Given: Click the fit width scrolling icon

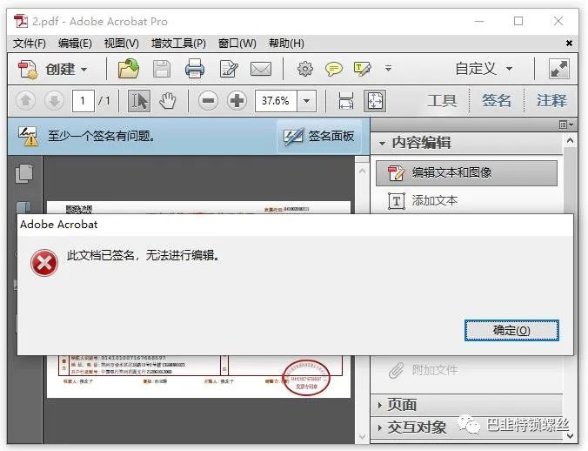Looking at the screenshot, I should pyautogui.click(x=345, y=100).
